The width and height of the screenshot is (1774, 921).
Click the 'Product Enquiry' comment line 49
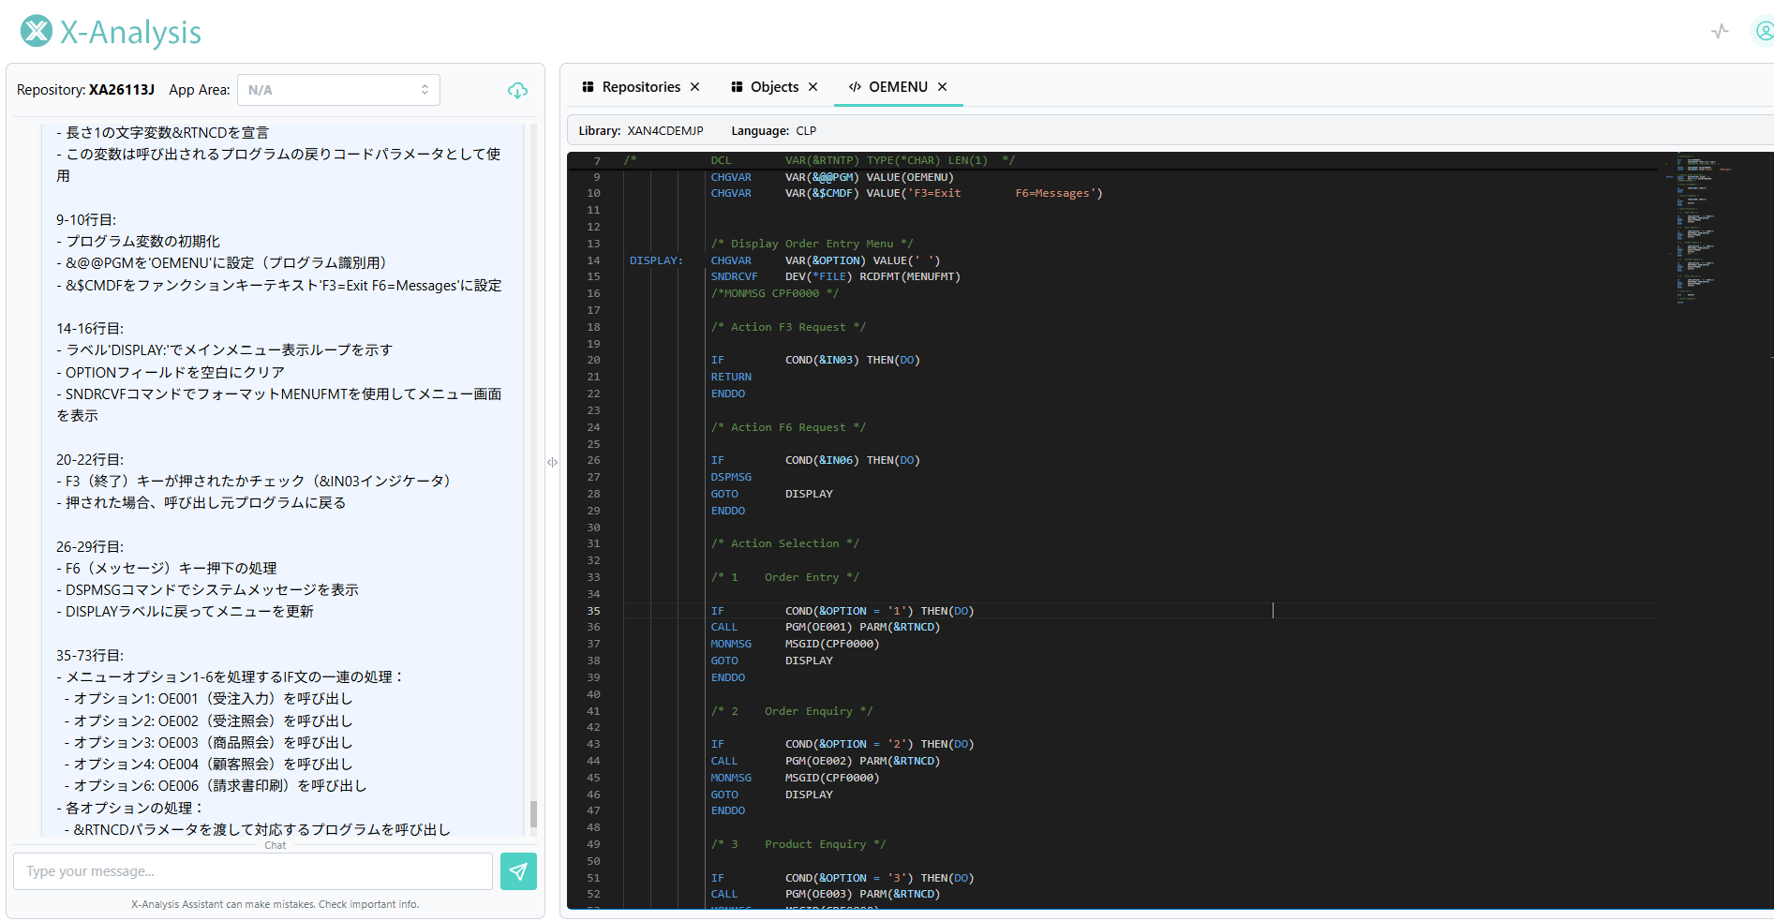[798, 844]
